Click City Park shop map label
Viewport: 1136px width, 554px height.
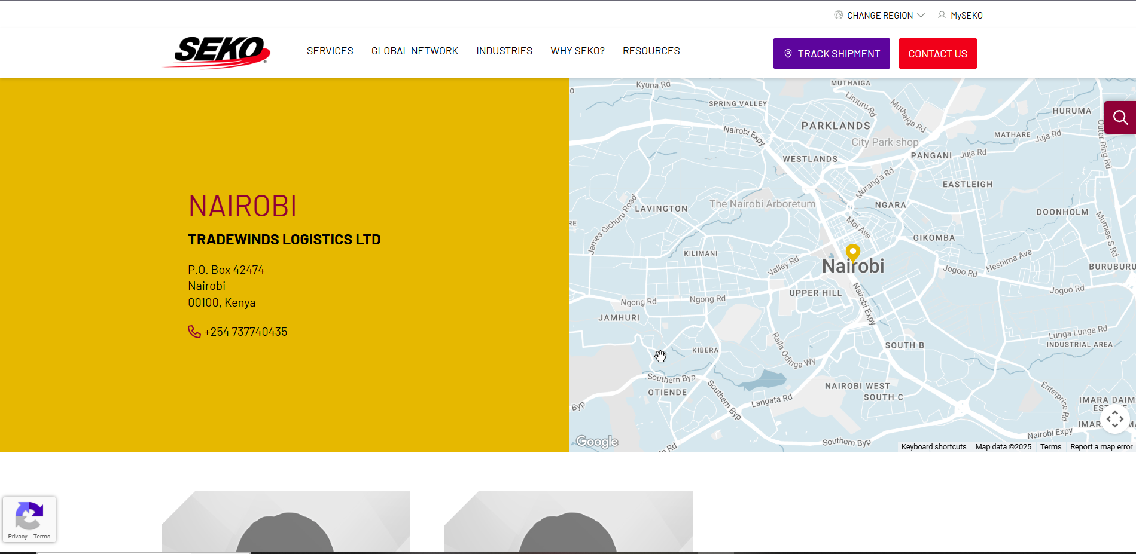(x=885, y=142)
